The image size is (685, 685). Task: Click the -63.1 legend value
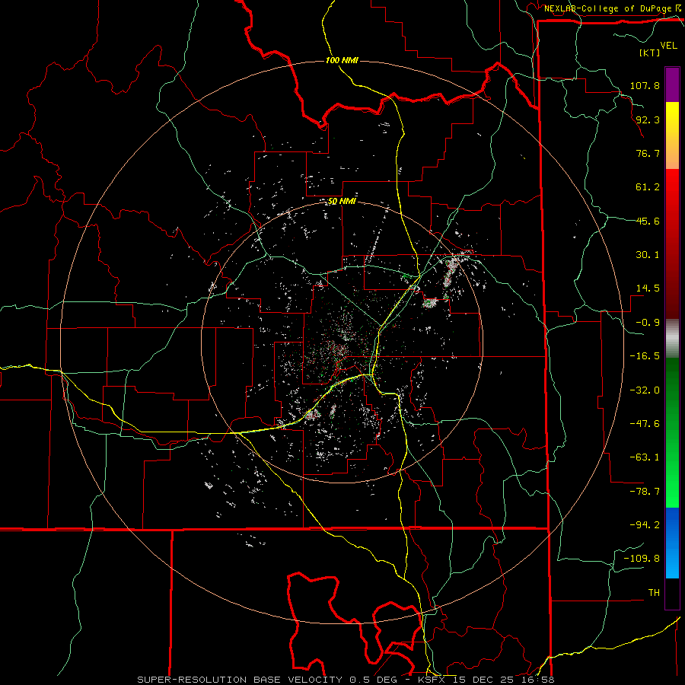click(645, 457)
